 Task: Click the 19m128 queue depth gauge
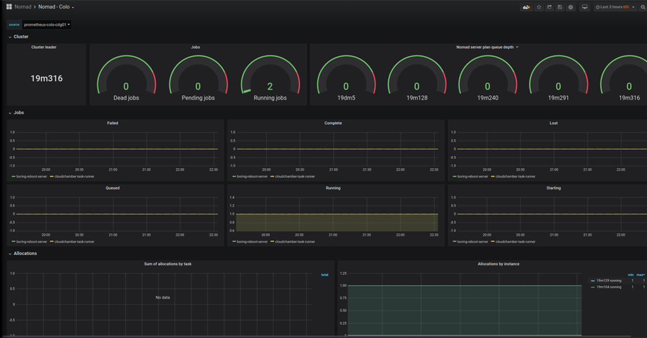pos(417,78)
